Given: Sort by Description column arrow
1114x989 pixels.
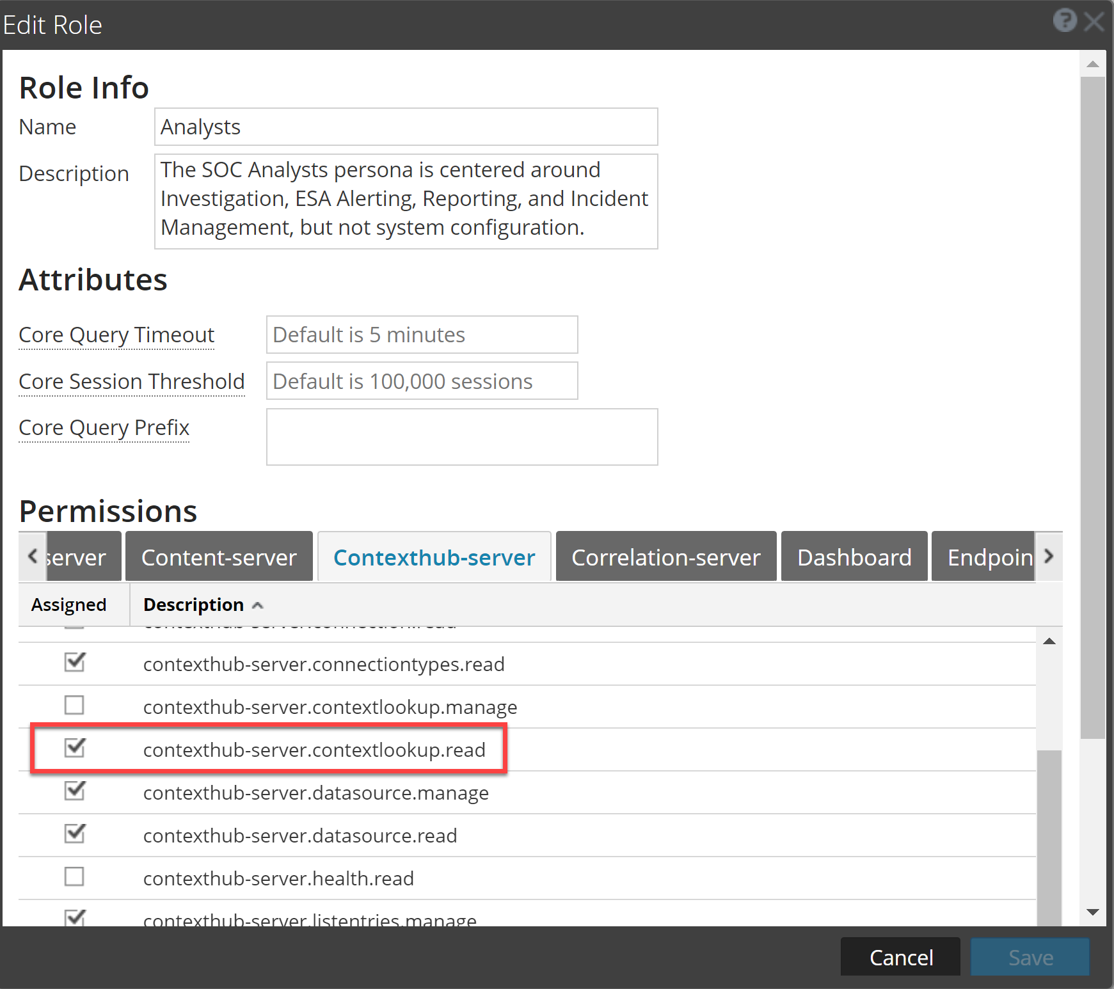Looking at the screenshot, I should pyautogui.click(x=258, y=605).
